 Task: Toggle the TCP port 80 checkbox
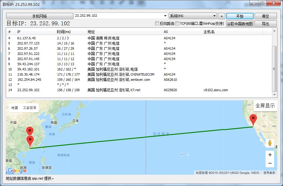(177, 23)
